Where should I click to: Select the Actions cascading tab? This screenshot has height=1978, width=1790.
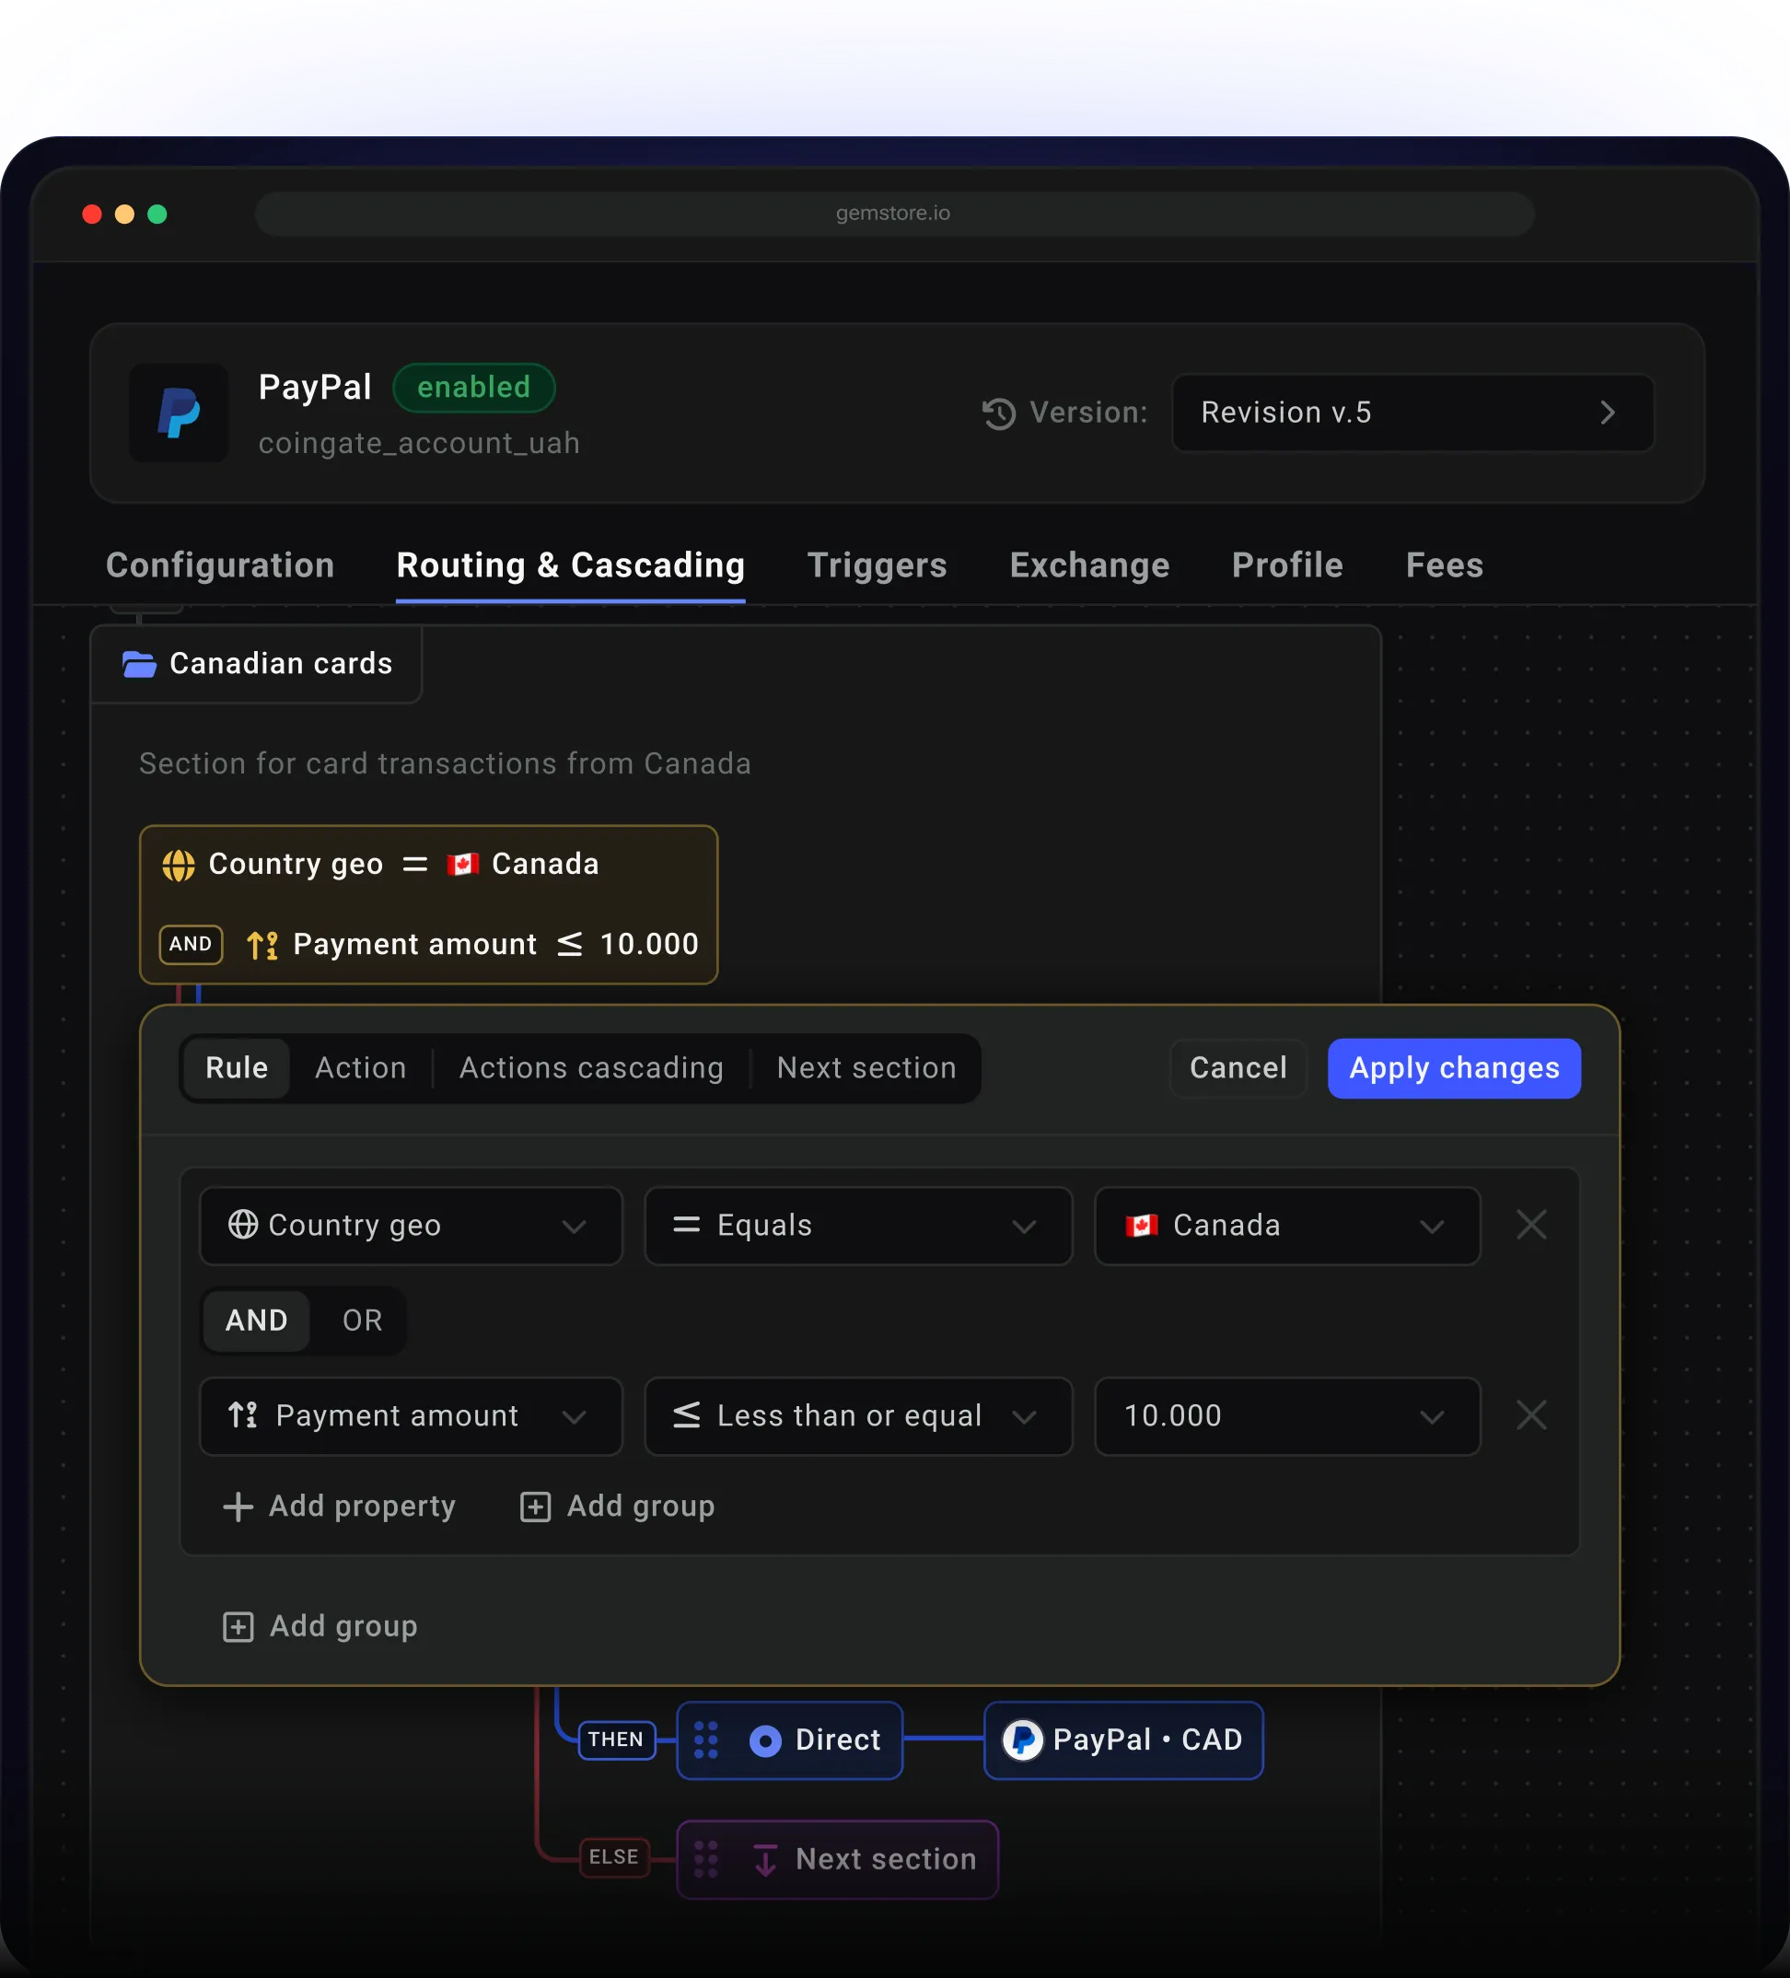pyautogui.click(x=591, y=1067)
